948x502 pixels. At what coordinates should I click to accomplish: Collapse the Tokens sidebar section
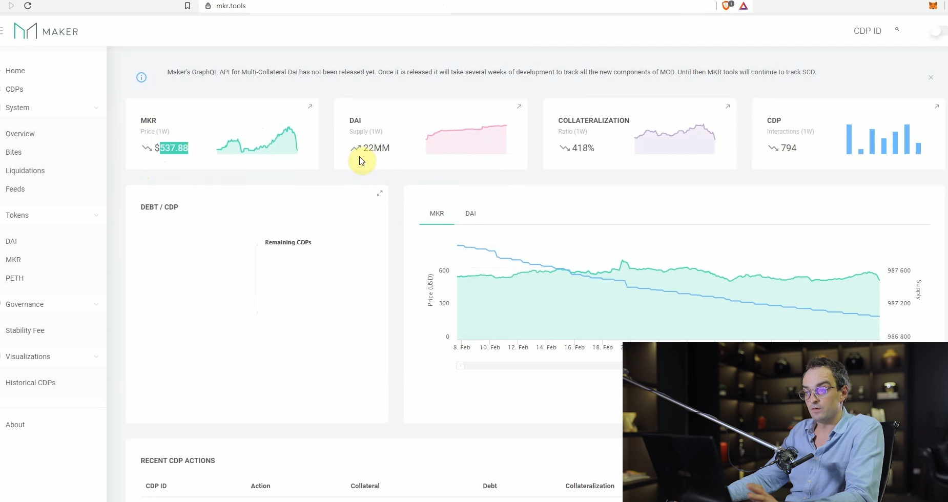point(96,215)
